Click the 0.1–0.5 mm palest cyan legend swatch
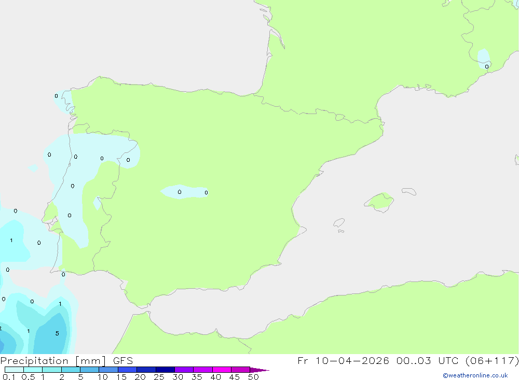This screenshot has width=519, height=380. point(14,370)
